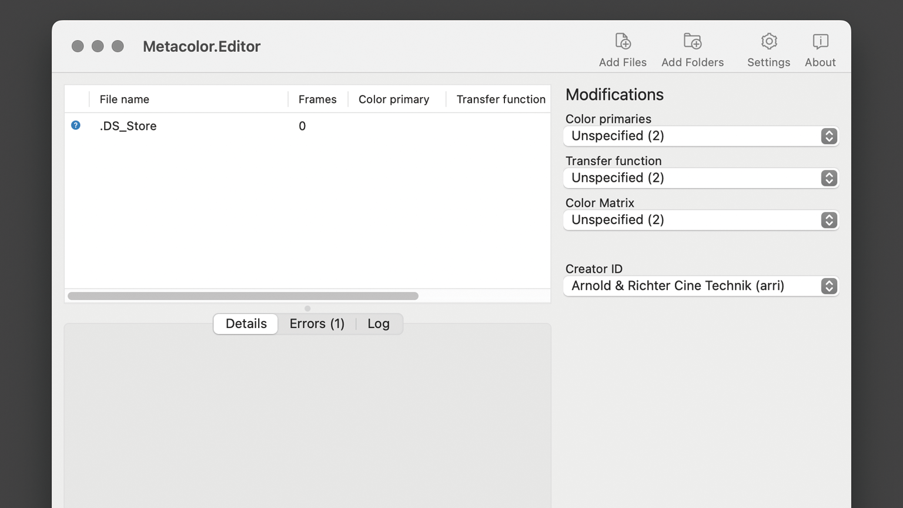The image size is (903, 508).
Task: Open the Transfer function dropdown
Action: coord(700,178)
